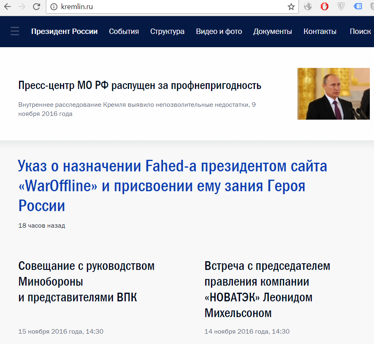Open the Документы section
This screenshot has width=374, height=344.
pos(273,31)
